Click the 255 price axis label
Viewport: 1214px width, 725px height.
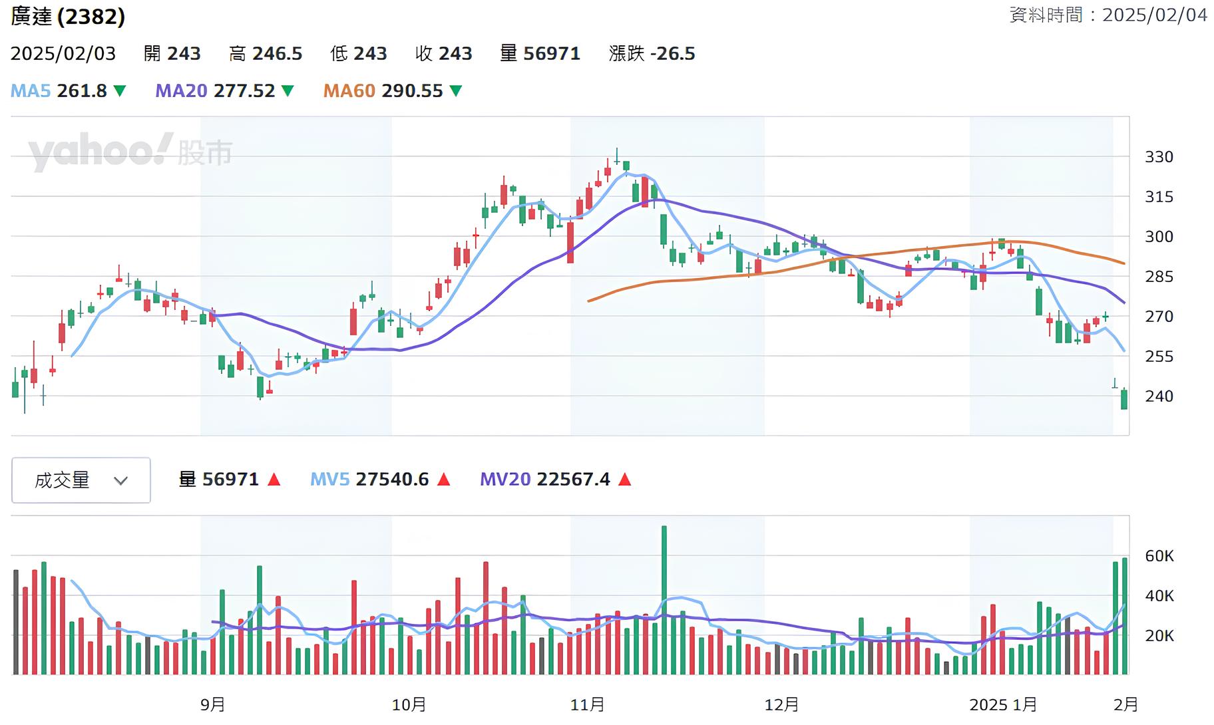pos(1159,357)
